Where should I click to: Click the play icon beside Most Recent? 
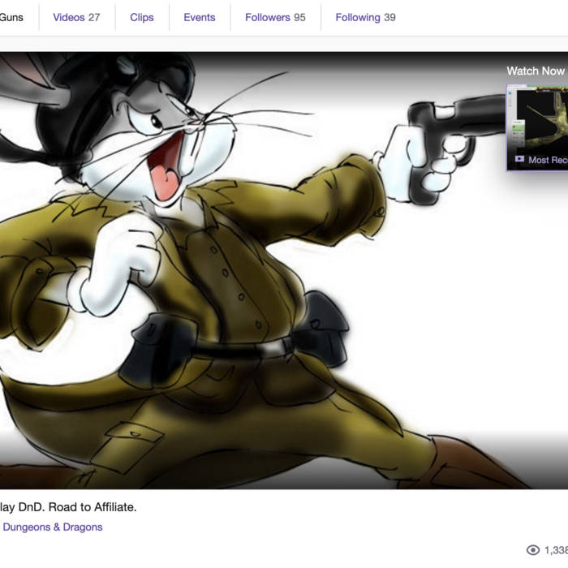tap(519, 160)
